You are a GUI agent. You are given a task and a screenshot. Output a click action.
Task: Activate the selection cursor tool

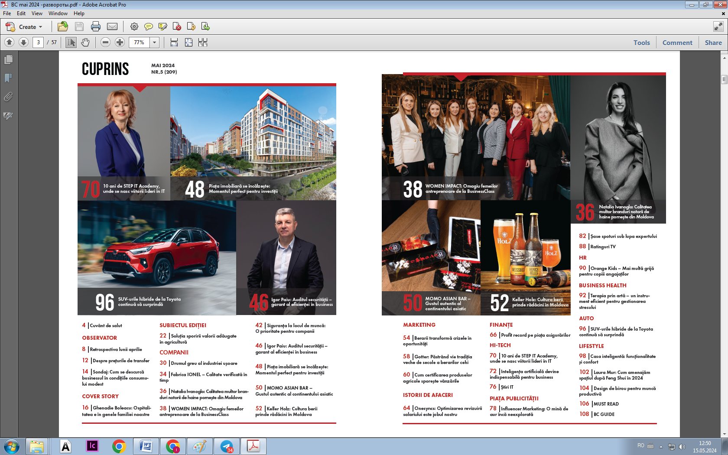(71, 42)
